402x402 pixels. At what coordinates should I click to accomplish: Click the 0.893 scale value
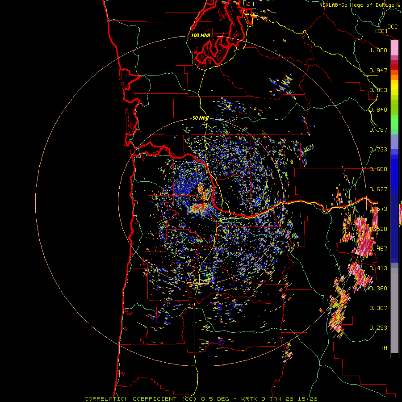(x=378, y=90)
